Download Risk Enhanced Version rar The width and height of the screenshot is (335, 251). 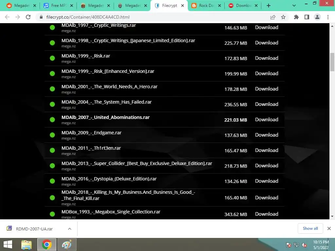(267, 74)
